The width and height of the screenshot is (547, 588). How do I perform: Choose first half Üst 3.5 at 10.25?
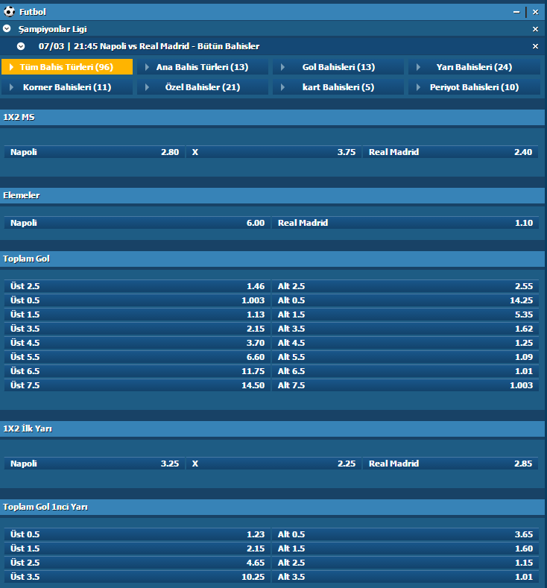137,577
